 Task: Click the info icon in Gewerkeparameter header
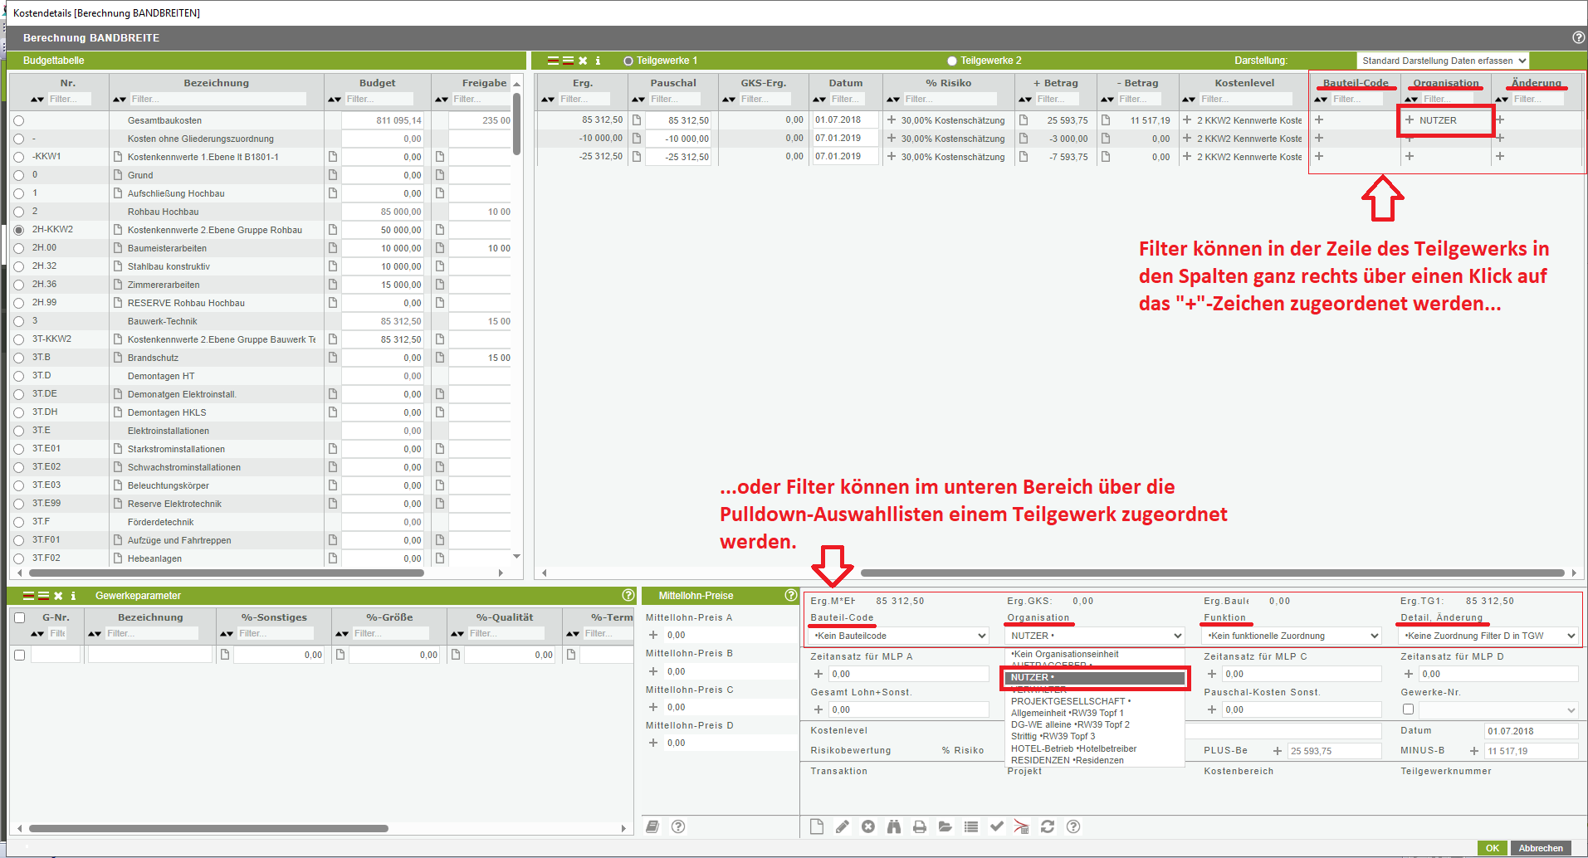pos(73,596)
